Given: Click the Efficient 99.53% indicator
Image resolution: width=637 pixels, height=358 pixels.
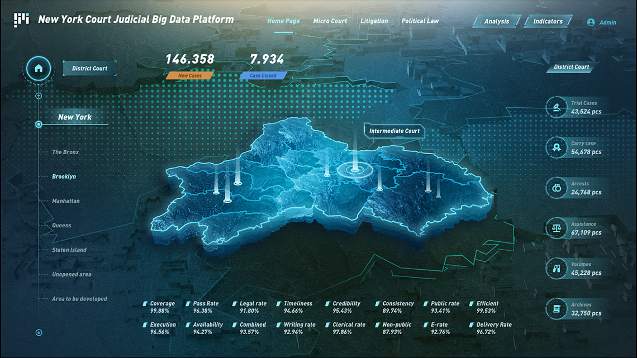Looking at the screenshot, I should (484, 307).
